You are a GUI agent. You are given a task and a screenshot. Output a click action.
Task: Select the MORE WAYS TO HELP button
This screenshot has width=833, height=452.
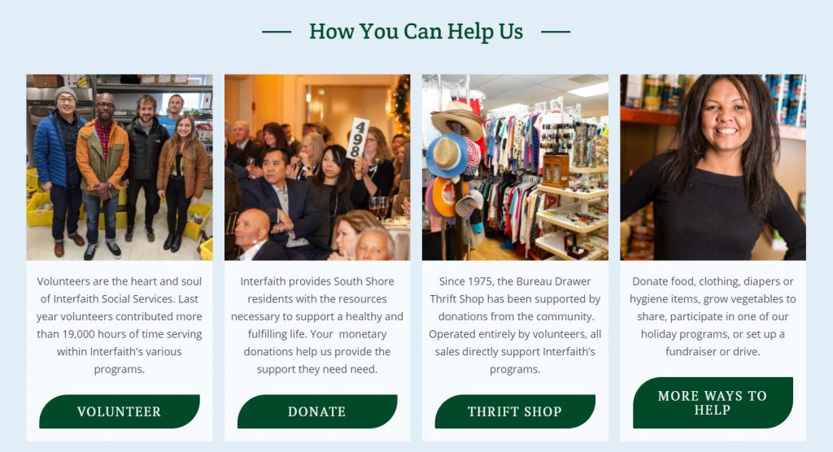[713, 402]
